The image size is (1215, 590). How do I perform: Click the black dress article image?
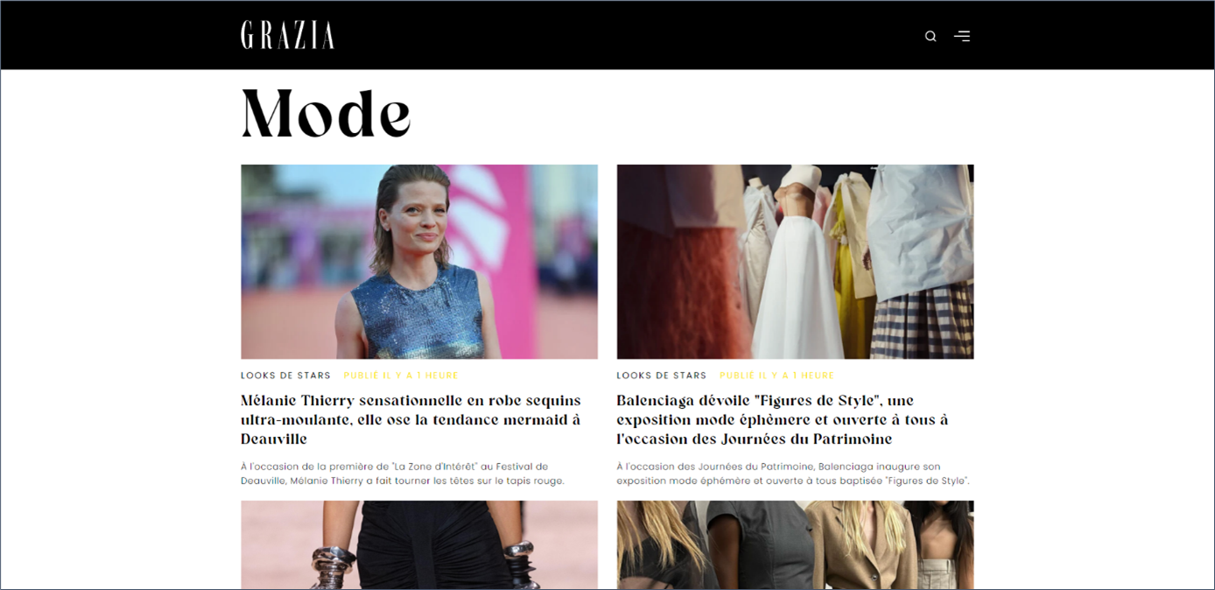[419, 544]
